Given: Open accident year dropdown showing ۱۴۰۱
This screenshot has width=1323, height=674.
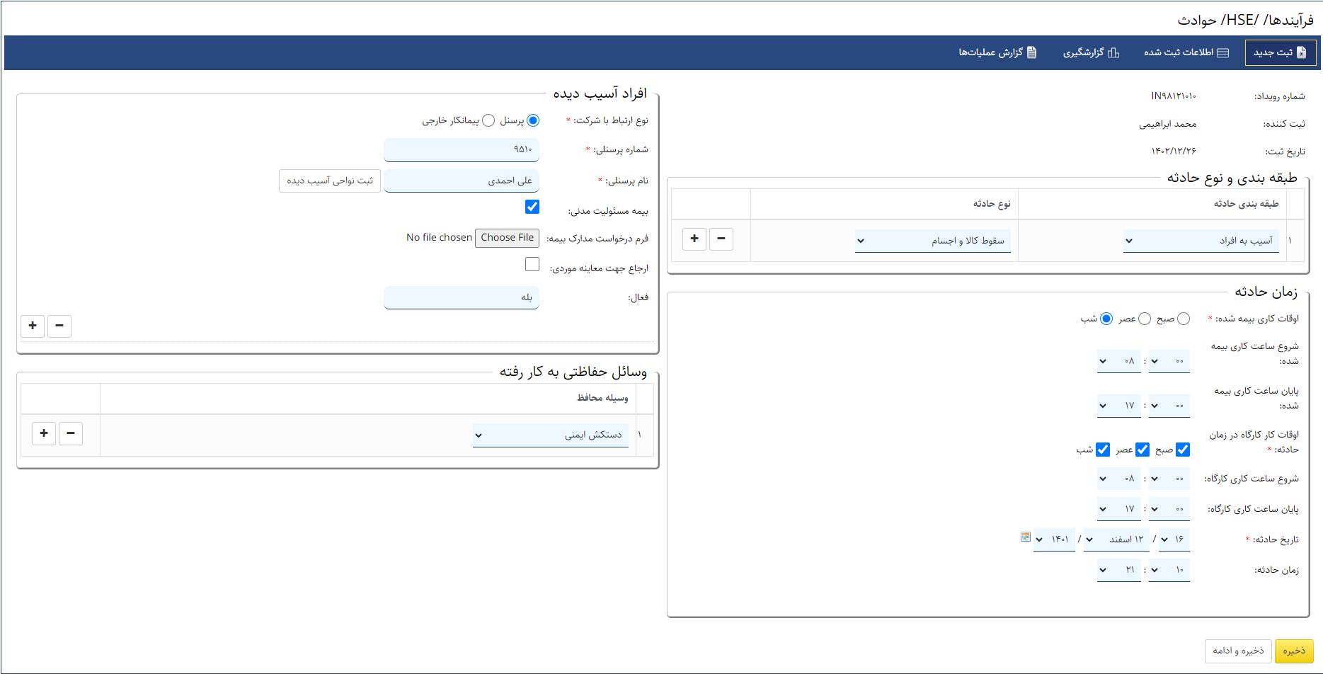Looking at the screenshot, I should click(1054, 539).
